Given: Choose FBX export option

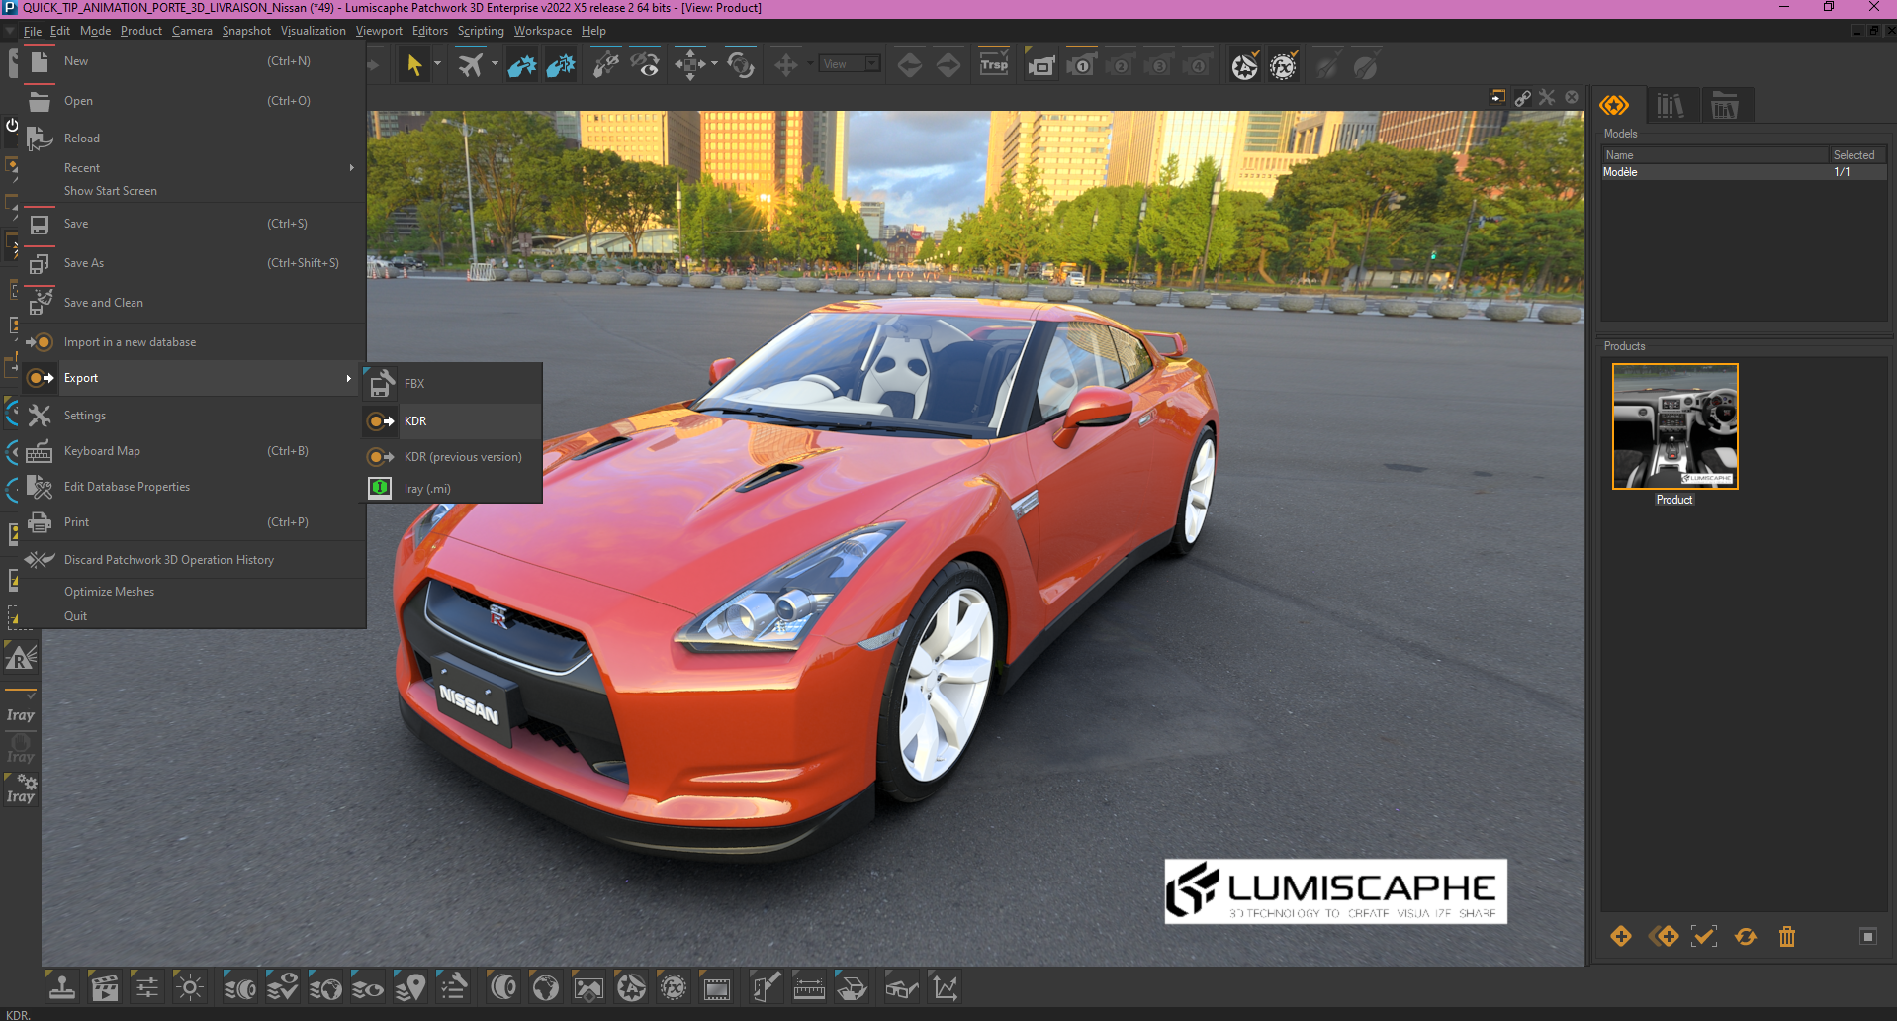Looking at the screenshot, I should coord(453,384).
